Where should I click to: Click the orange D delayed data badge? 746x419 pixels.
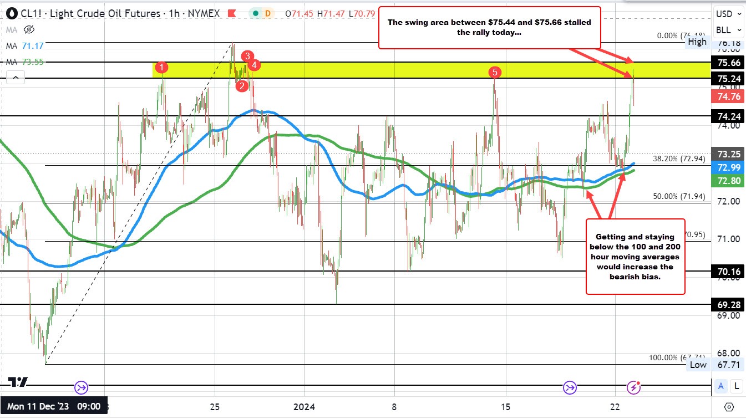click(268, 13)
